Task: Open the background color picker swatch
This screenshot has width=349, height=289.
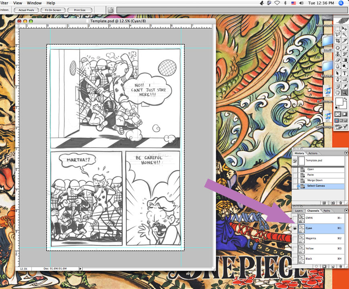Action: [345, 107]
